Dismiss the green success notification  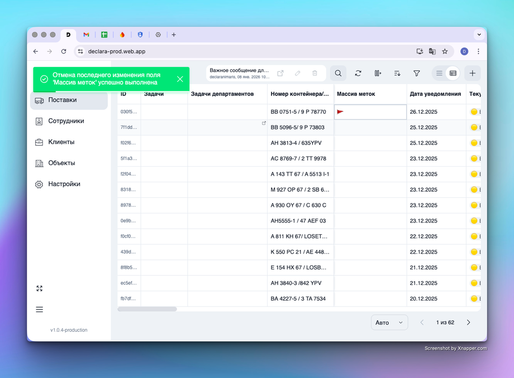(180, 79)
